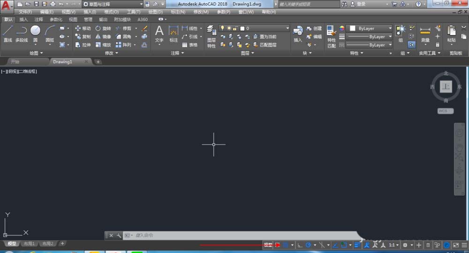Click the 登录 (Sign In) button
Screen dimensions: 469x253
coord(358,4)
